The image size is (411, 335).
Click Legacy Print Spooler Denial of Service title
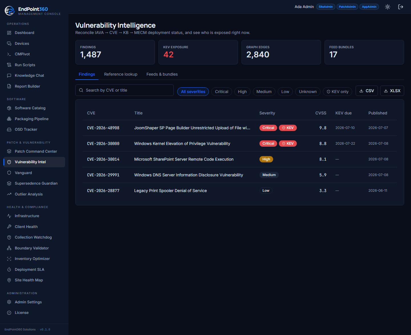pos(170,191)
